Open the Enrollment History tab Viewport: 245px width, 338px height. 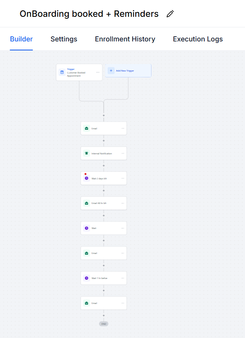125,39
